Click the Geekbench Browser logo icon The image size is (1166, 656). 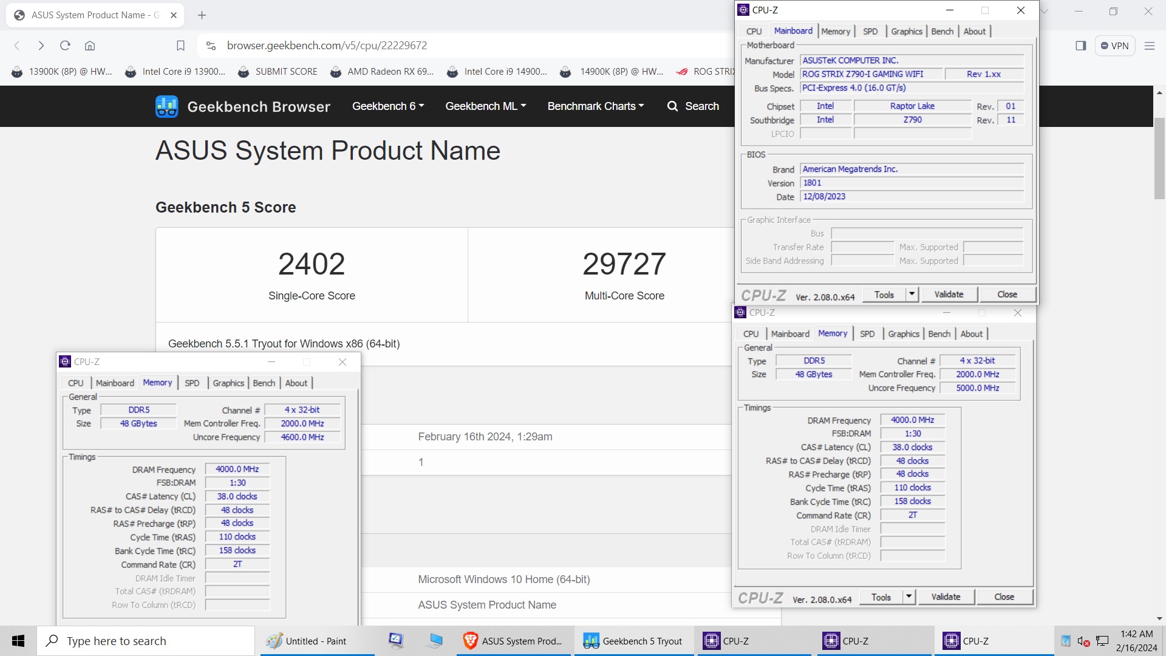point(166,106)
